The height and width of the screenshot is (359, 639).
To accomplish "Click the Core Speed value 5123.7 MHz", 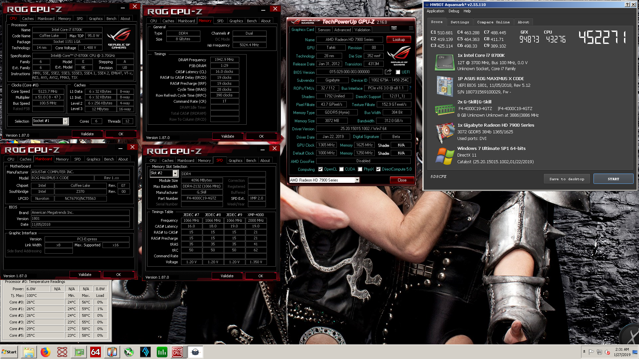I will (x=48, y=91).
